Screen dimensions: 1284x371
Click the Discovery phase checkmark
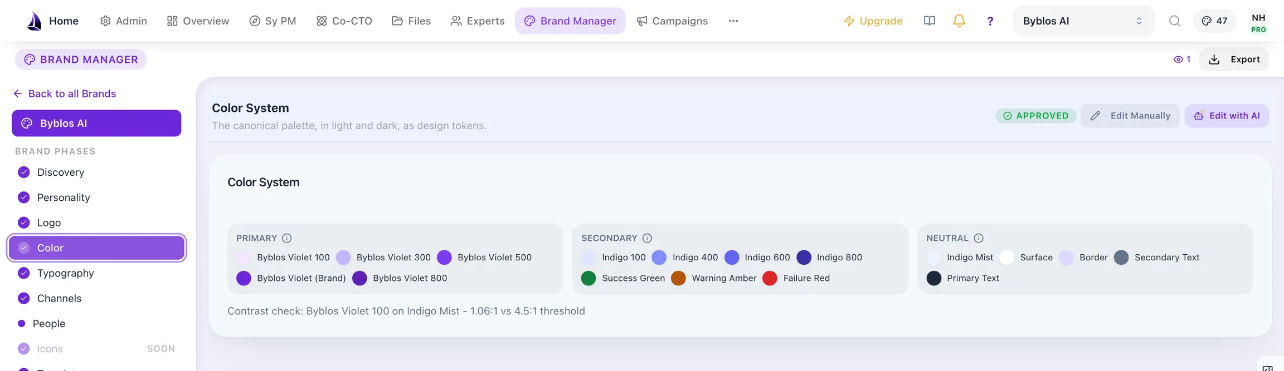[x=23, y=172]
